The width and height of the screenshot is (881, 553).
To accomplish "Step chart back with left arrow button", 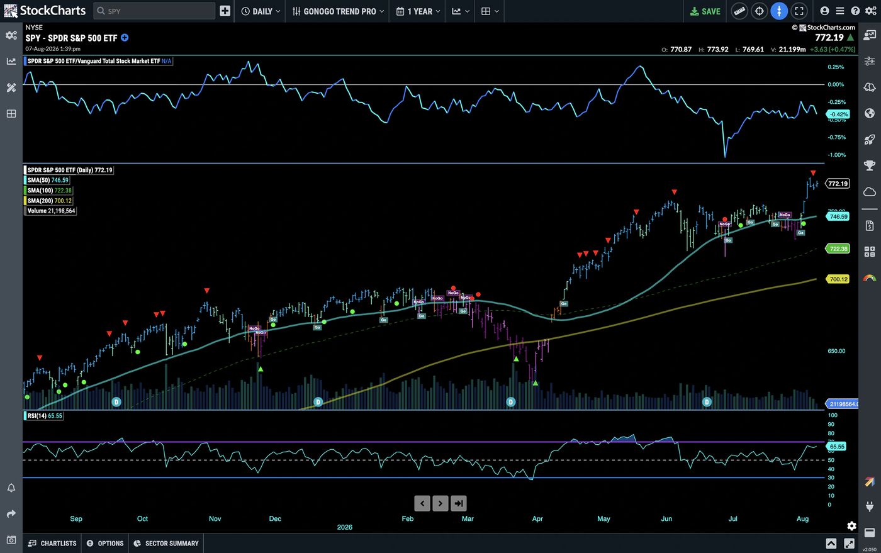I will [422, 503].
